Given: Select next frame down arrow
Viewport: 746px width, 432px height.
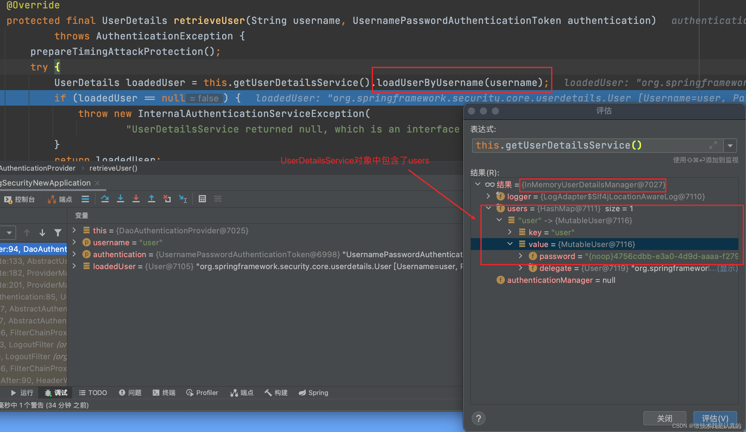Looking at the screenshot, I should (42, 232).
